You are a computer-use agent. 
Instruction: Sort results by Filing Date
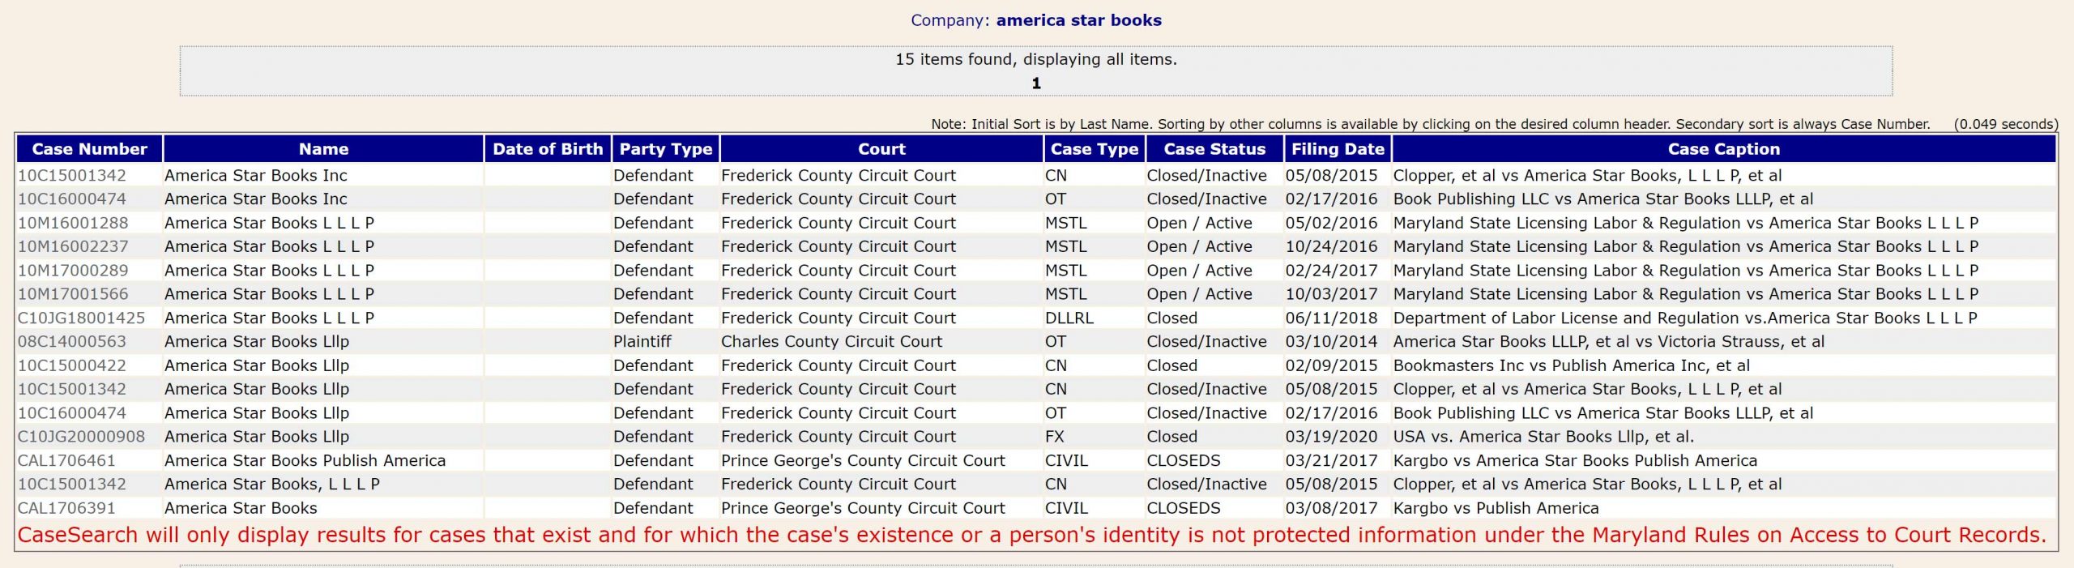[x=1337, y=149]
